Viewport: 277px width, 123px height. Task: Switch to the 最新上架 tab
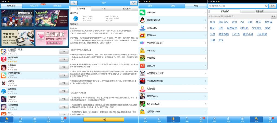tap(57, 6)
